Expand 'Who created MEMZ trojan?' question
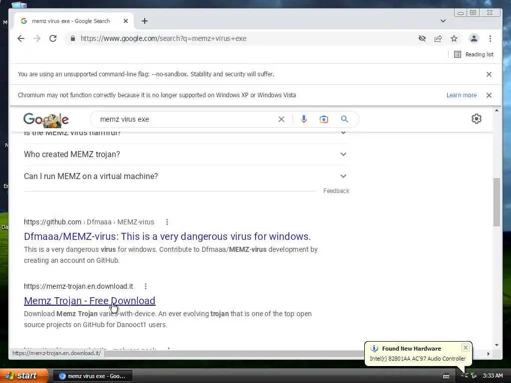511x383 pixels. click(187, 154)
